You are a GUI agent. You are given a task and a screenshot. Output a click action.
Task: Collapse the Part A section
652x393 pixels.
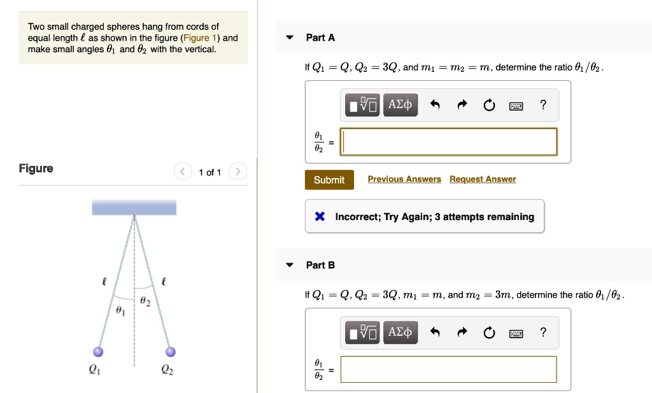pyautogui.click(x=290, y=38)
